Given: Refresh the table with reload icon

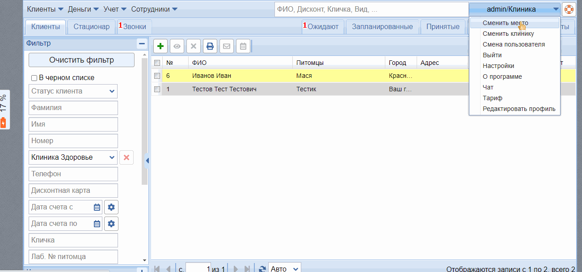Looking at the screenshot, I should [x=262, y=269].
